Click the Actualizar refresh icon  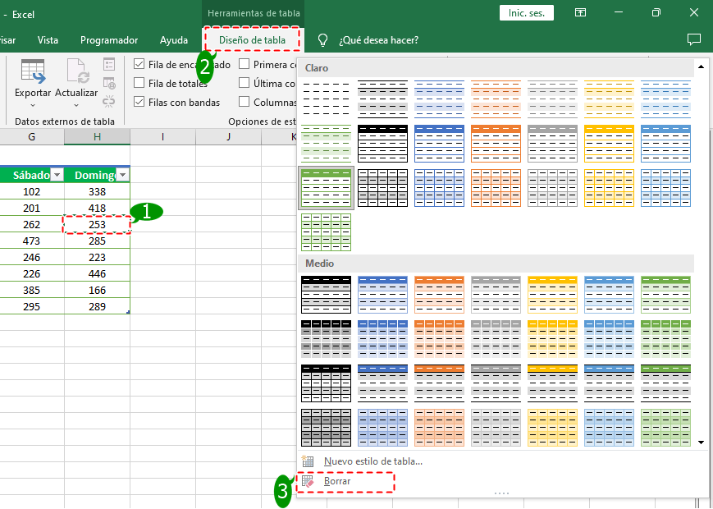point(77,71)
